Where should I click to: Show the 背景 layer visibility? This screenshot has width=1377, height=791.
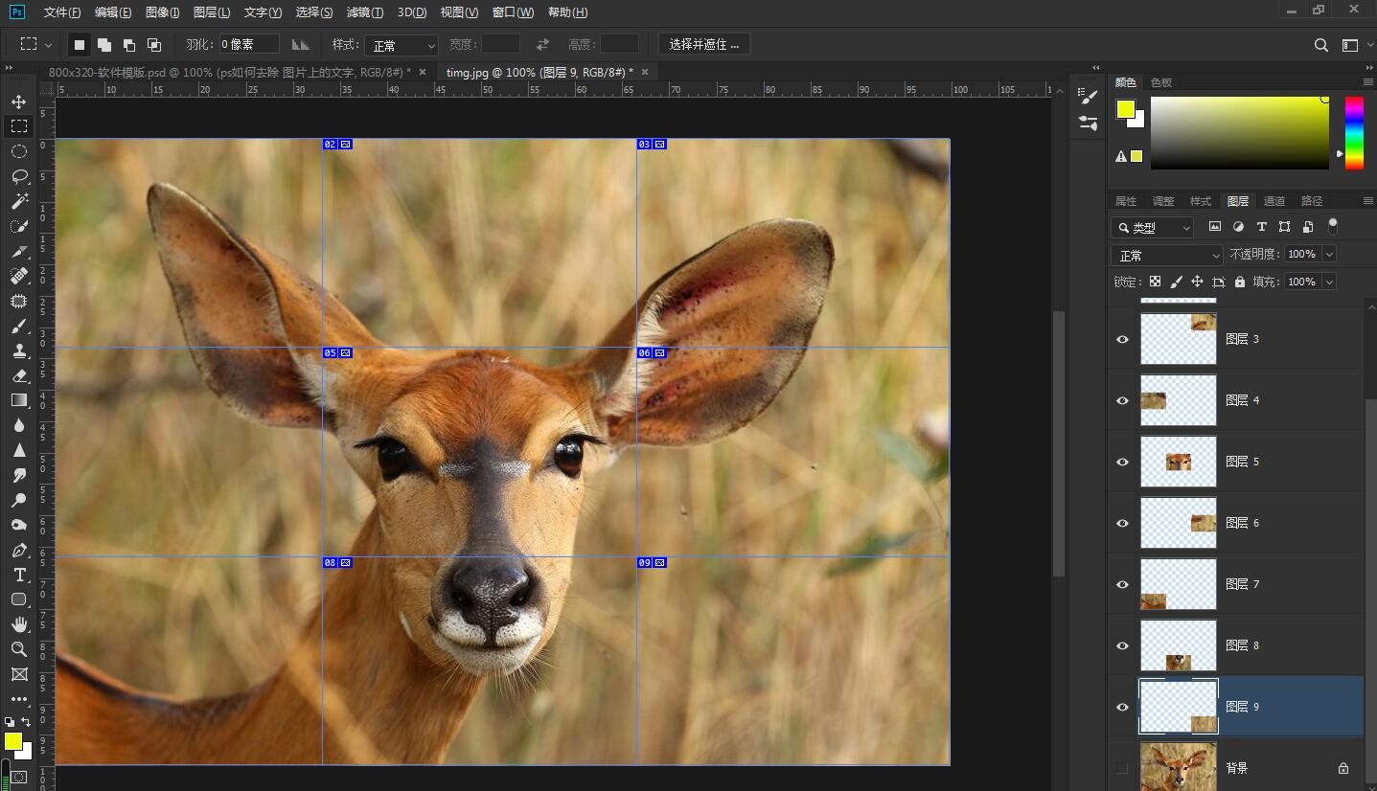coord(1122,768)
